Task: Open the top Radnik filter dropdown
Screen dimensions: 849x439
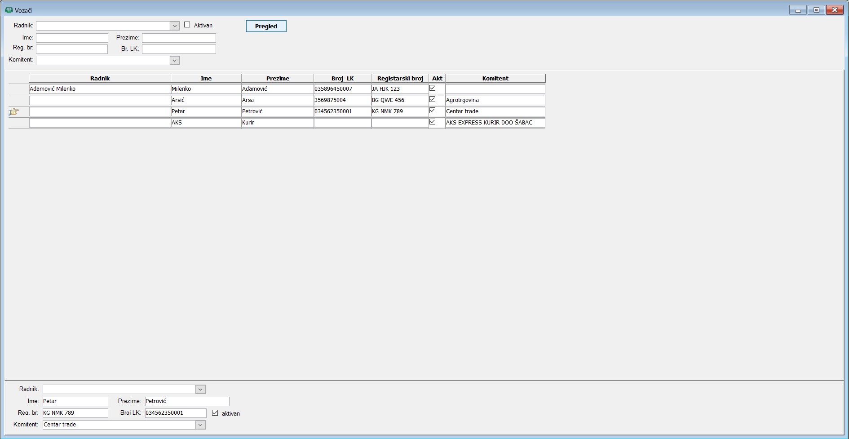Action: pos(175,26)
